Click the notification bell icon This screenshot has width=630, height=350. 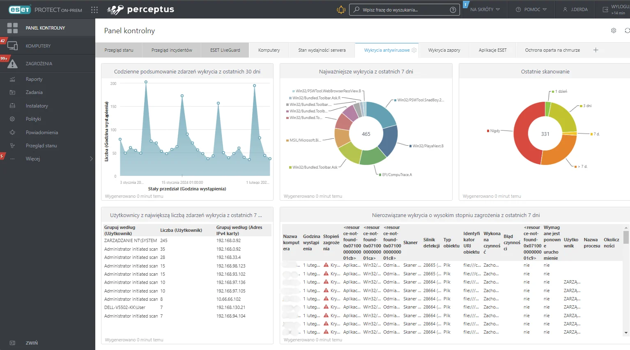pos(341,10)
